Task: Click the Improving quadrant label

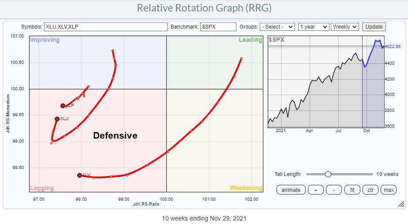Action: 44,40
